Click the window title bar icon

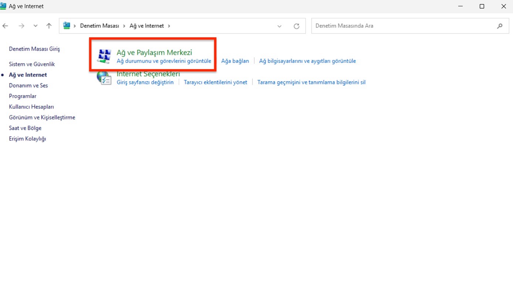point(3,6)
